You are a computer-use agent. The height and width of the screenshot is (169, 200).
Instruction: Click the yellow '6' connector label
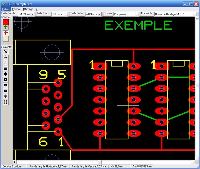click(43, 142)
